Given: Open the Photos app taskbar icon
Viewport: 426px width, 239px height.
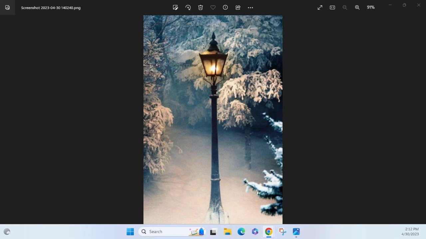Looking at the screenshot, I should click(296, 232).
